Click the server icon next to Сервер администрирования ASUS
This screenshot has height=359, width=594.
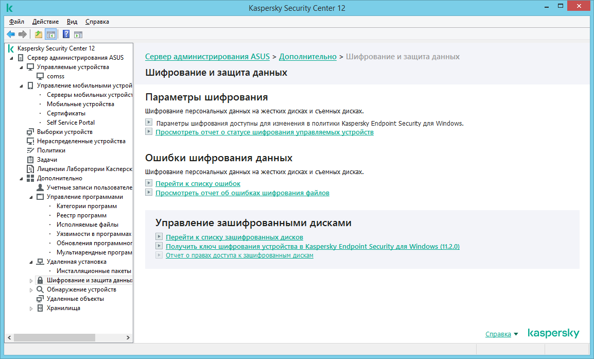tap(21, 58)
